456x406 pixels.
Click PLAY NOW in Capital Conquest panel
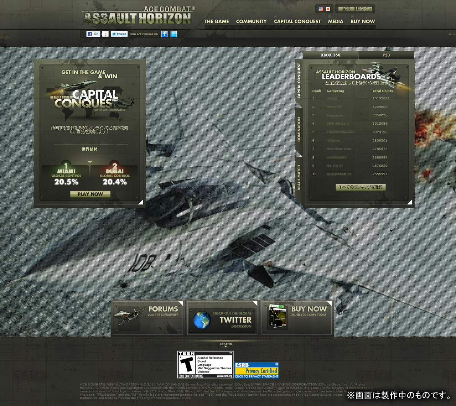90,194
